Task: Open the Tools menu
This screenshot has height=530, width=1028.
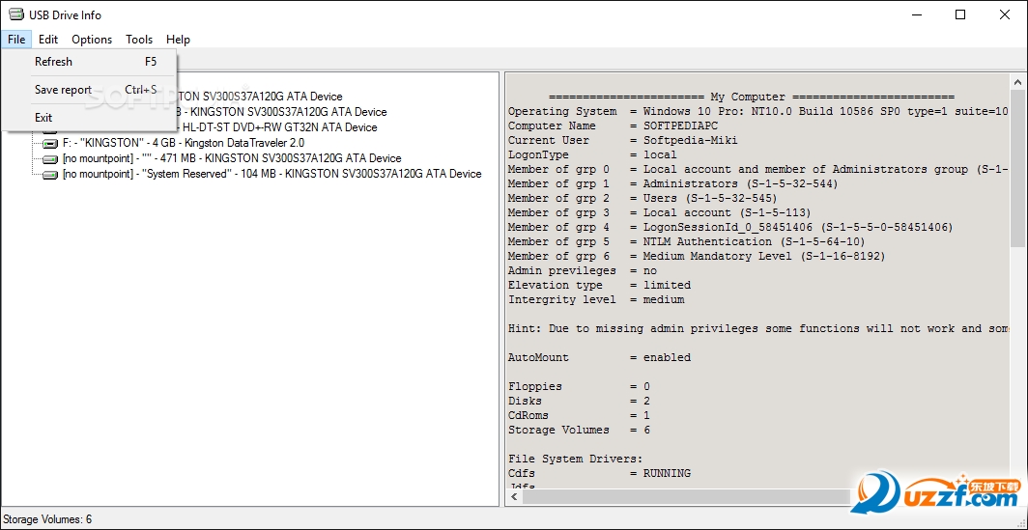Action: (x=139, y=40)
